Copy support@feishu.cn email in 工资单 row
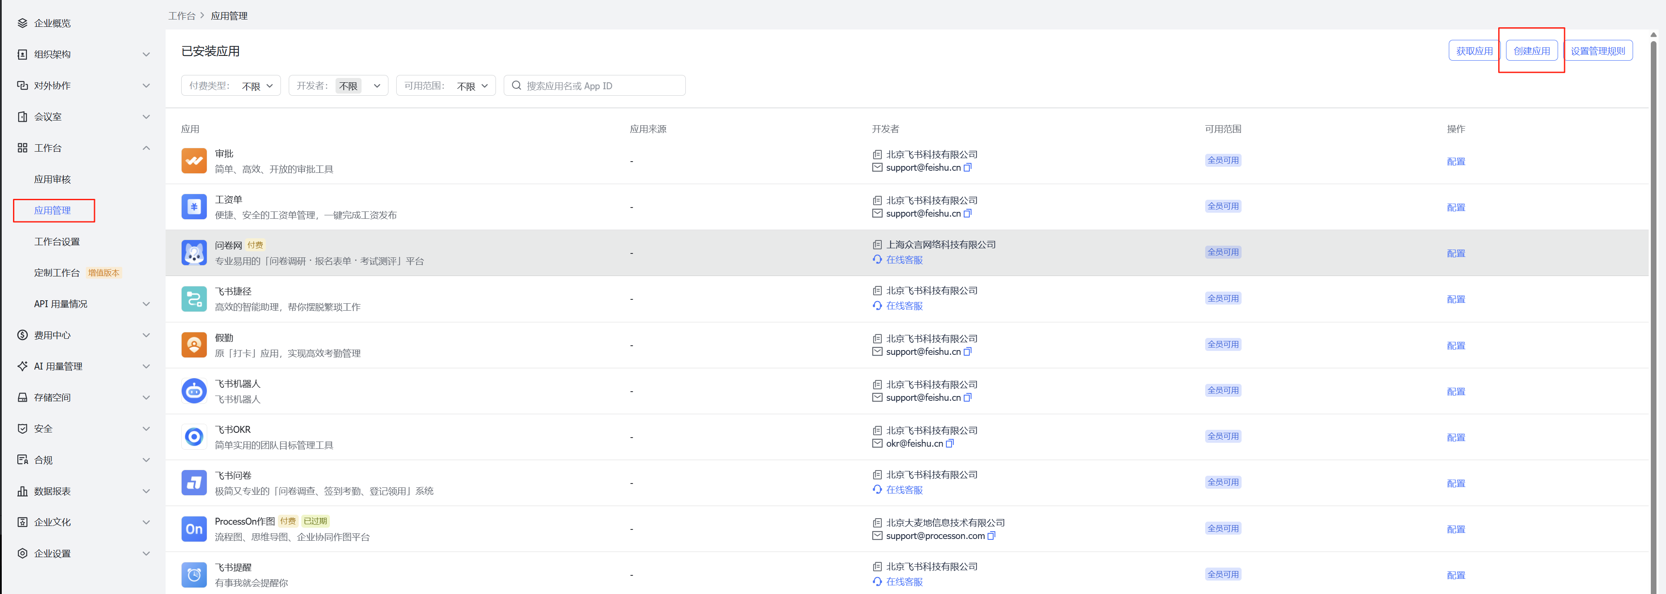This screenshot has width=1666, height=594. coord(968,213)
